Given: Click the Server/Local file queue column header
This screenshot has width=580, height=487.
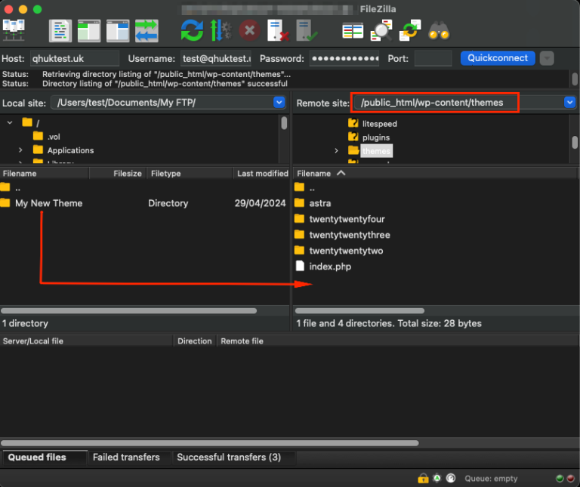Looking at the screenshot, I should tap(87, 341).
